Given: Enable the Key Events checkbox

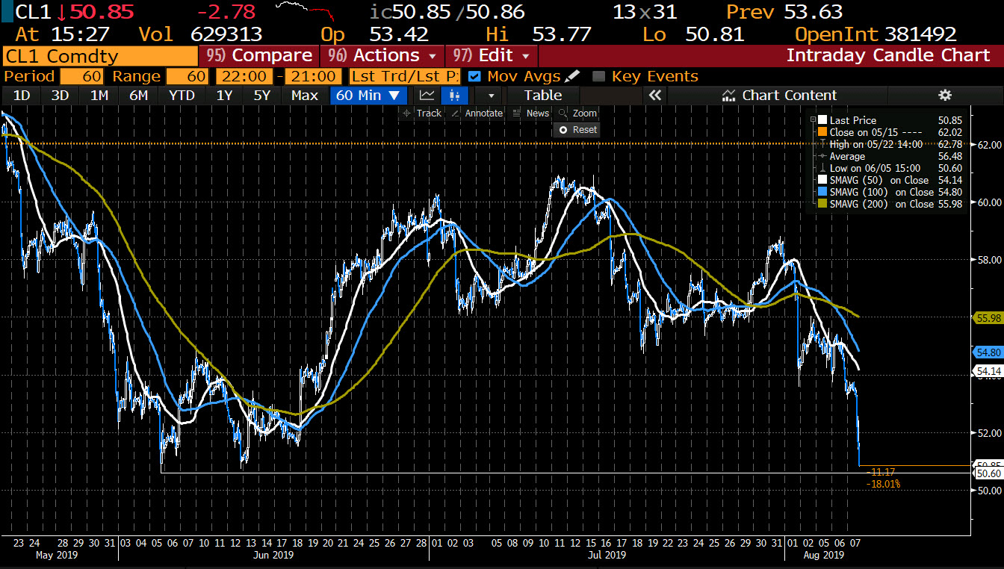Looking at the screenshot, I should [x=598, y=76].
